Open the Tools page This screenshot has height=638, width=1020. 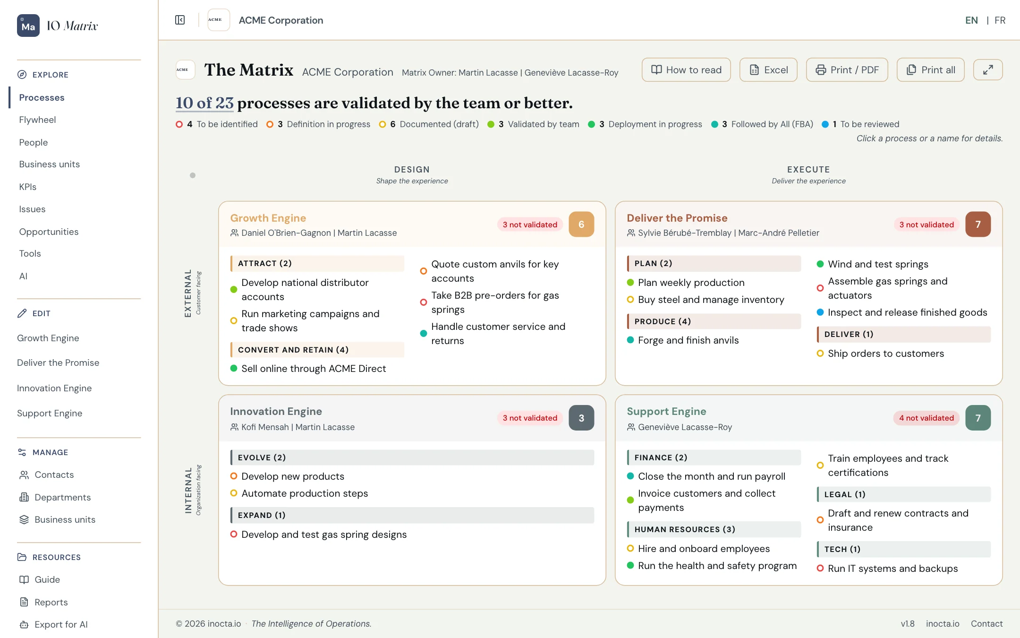(30, 253)
